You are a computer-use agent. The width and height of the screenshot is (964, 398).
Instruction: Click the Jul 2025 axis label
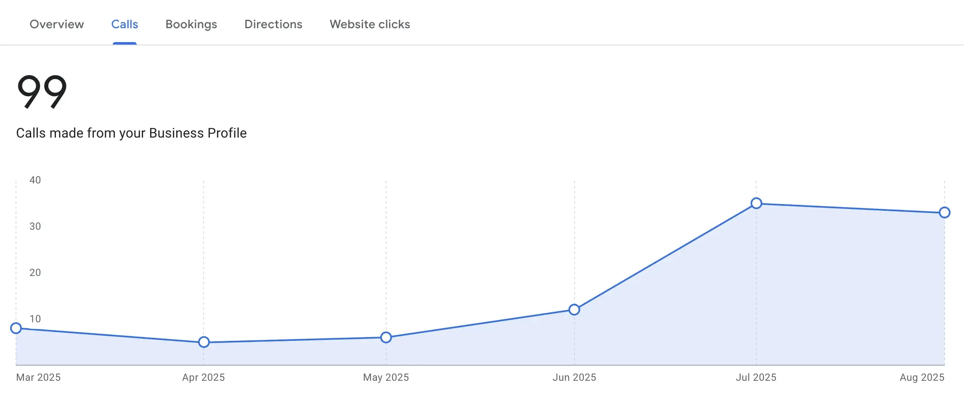pyautogui.click(x=756, y=378)
